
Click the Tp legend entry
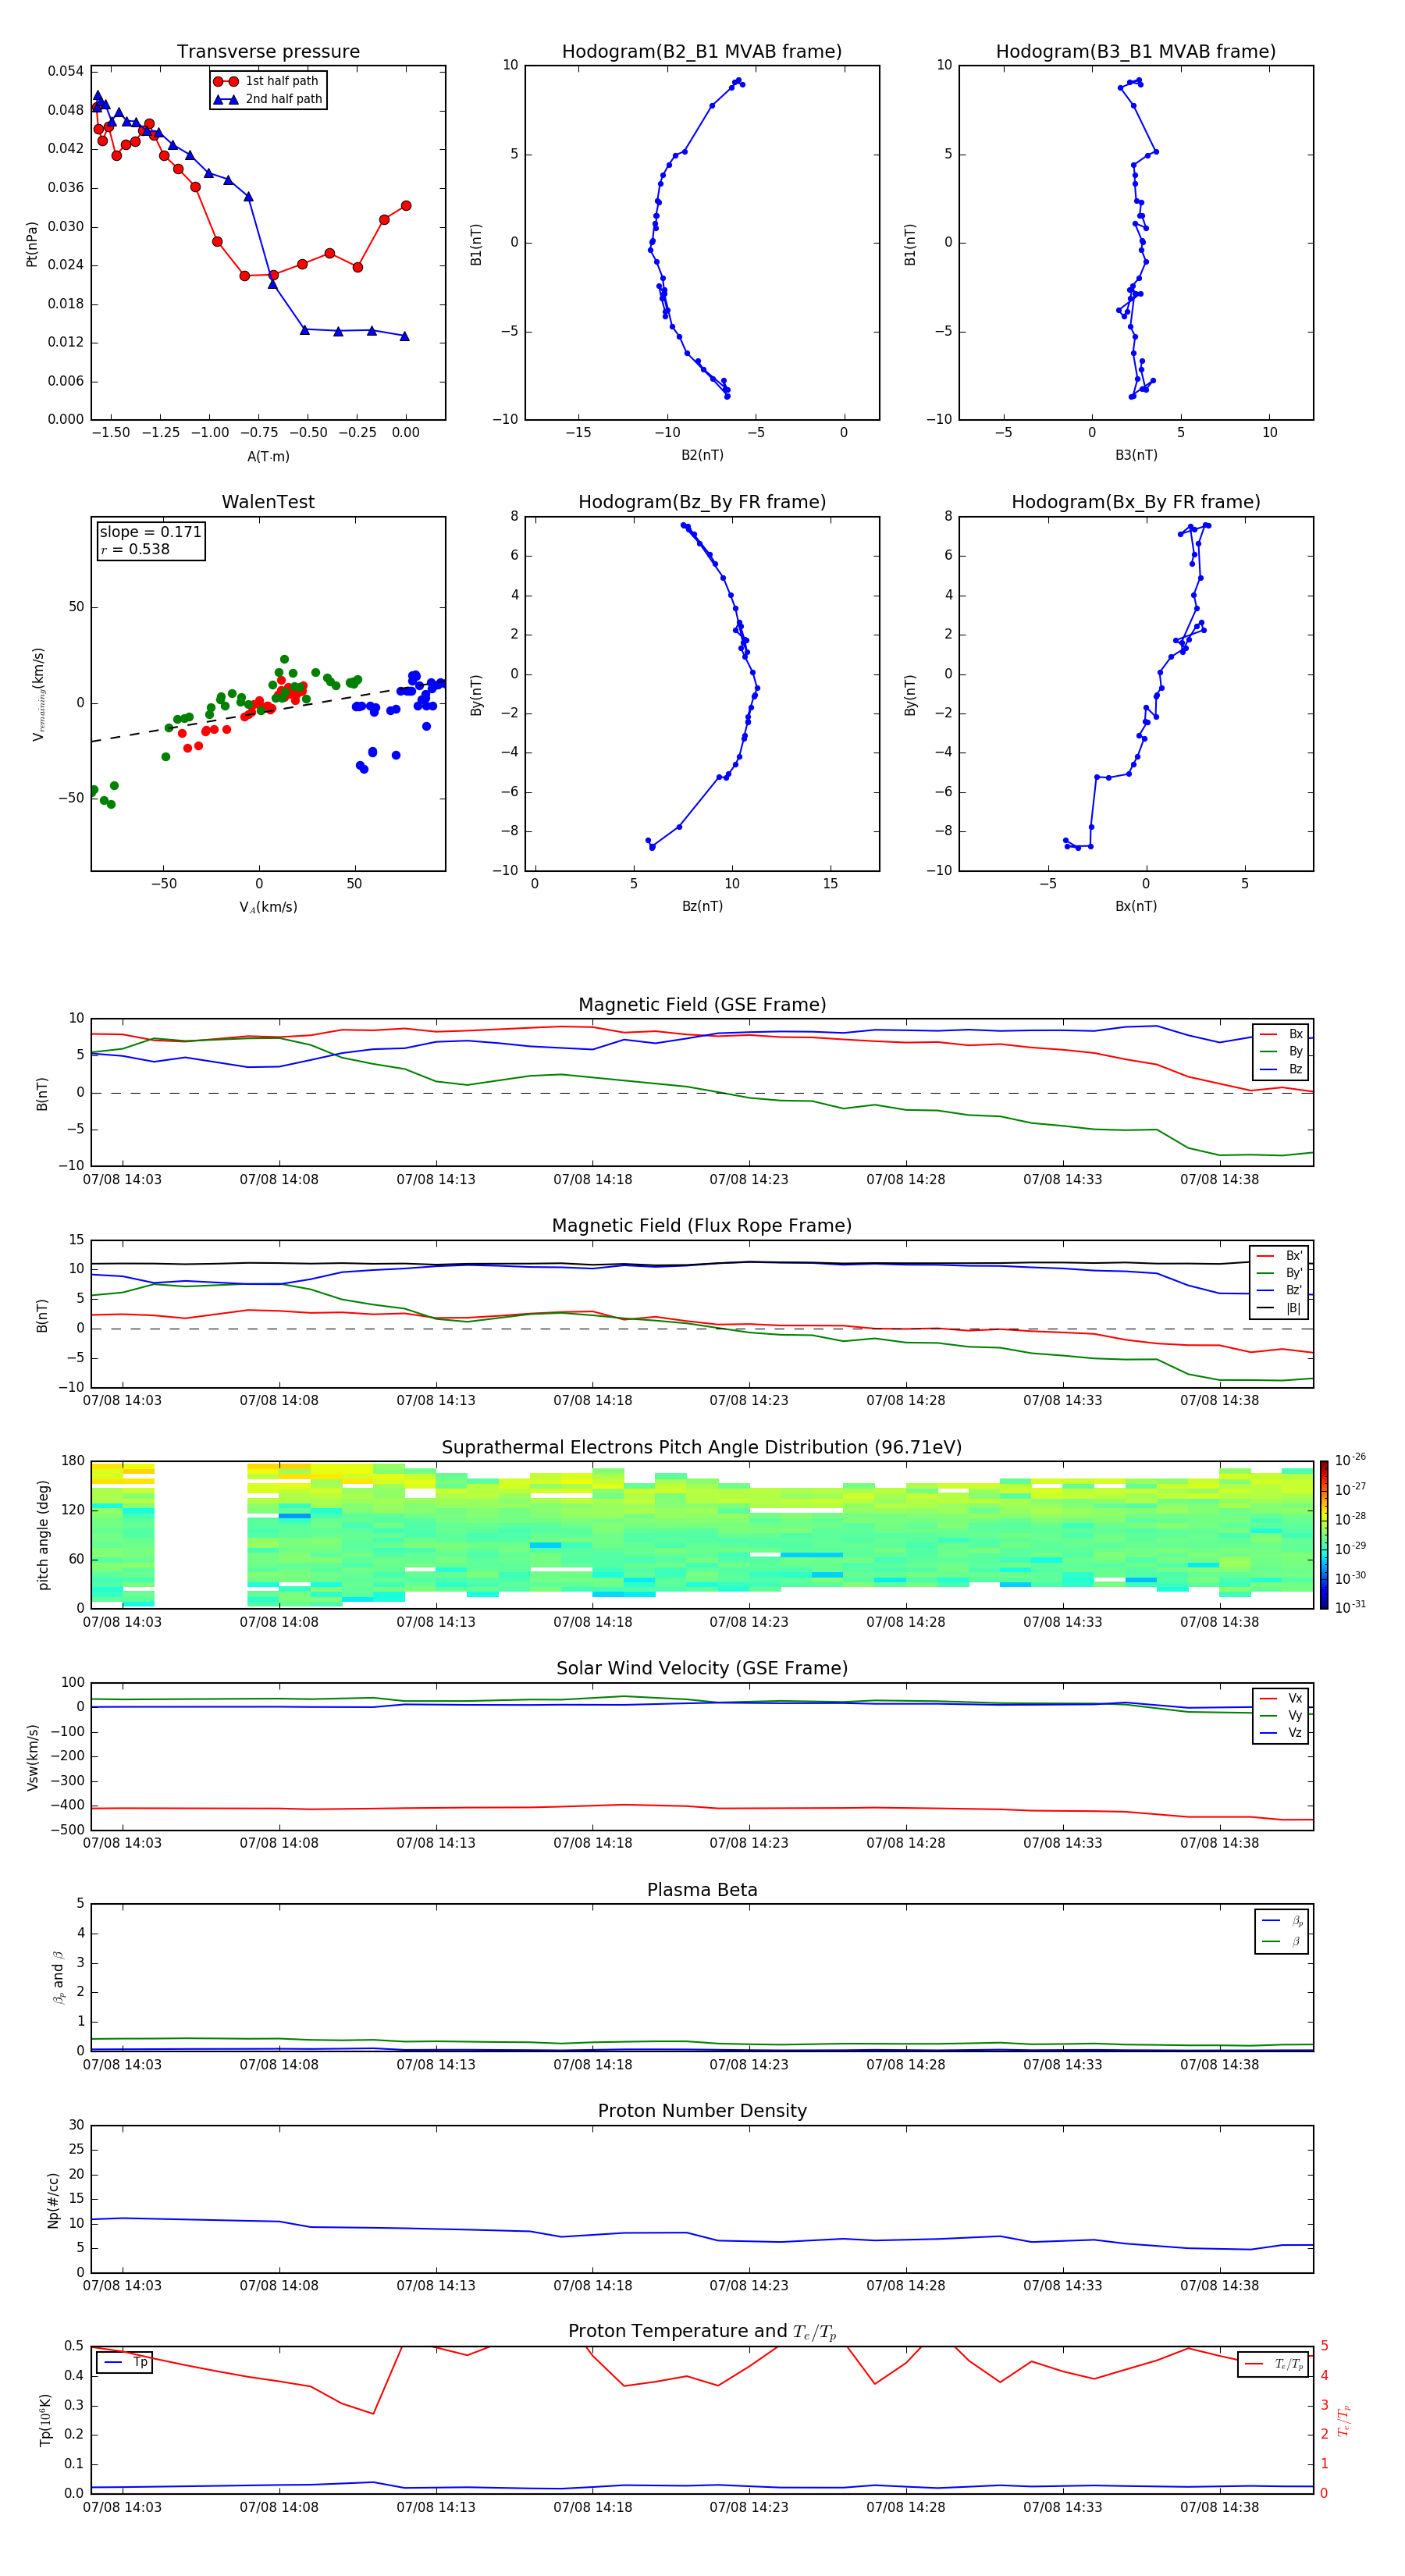[x=126, y=2363]
